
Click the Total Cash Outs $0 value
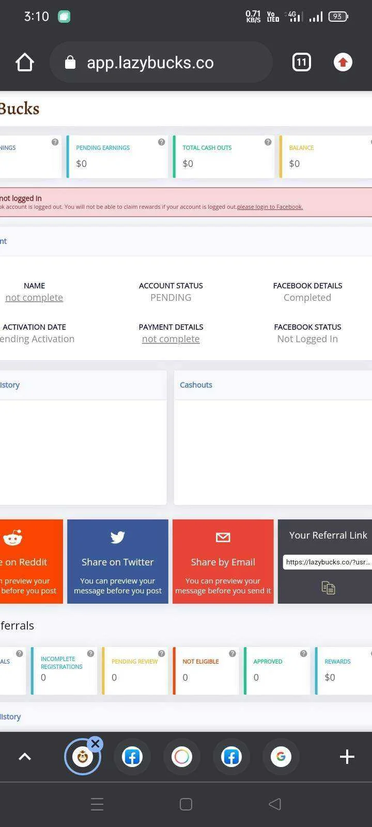coord(188,164)
